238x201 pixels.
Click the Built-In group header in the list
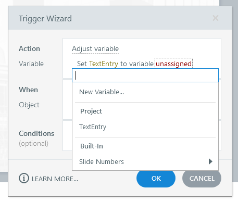pos(92,146)
